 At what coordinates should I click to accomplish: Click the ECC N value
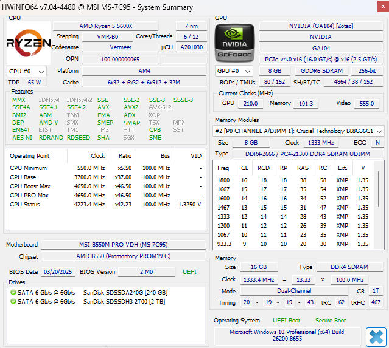[377, 143]
